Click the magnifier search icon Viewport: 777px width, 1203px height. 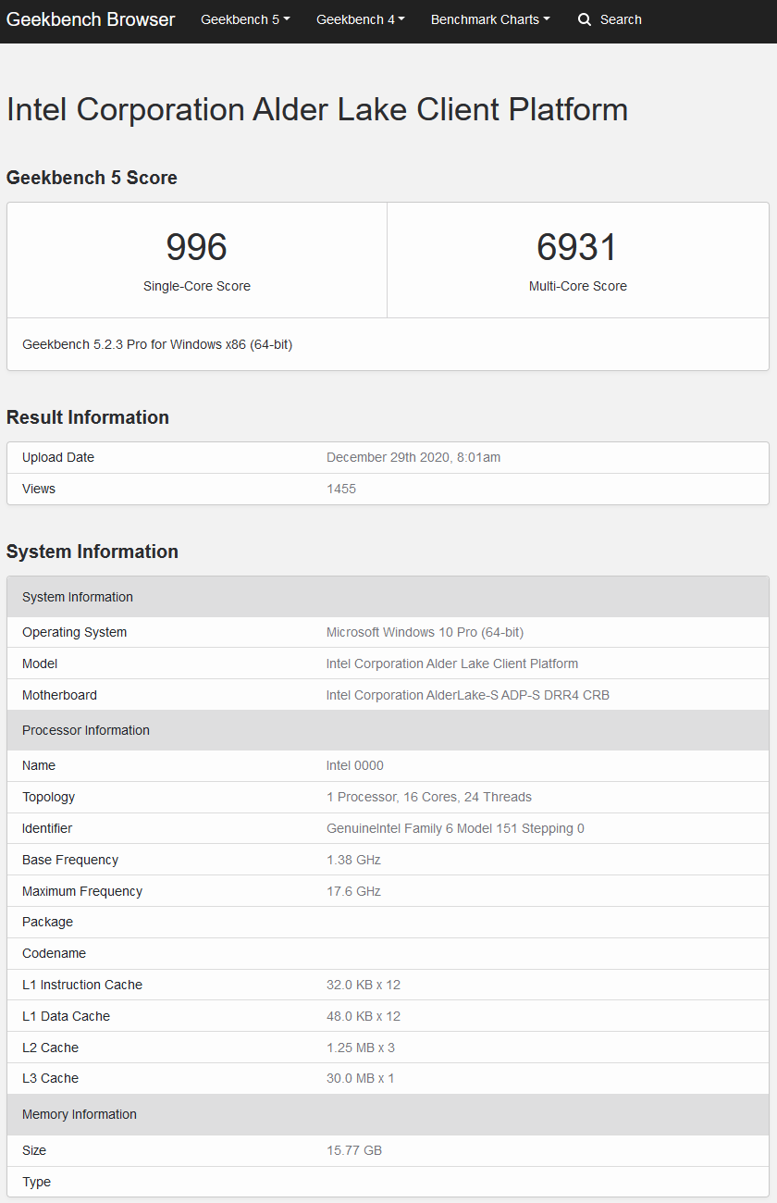[x=585, y=19]
